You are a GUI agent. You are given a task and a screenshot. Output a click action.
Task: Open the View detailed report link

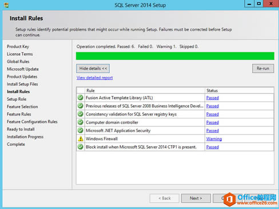coord(95,77)
